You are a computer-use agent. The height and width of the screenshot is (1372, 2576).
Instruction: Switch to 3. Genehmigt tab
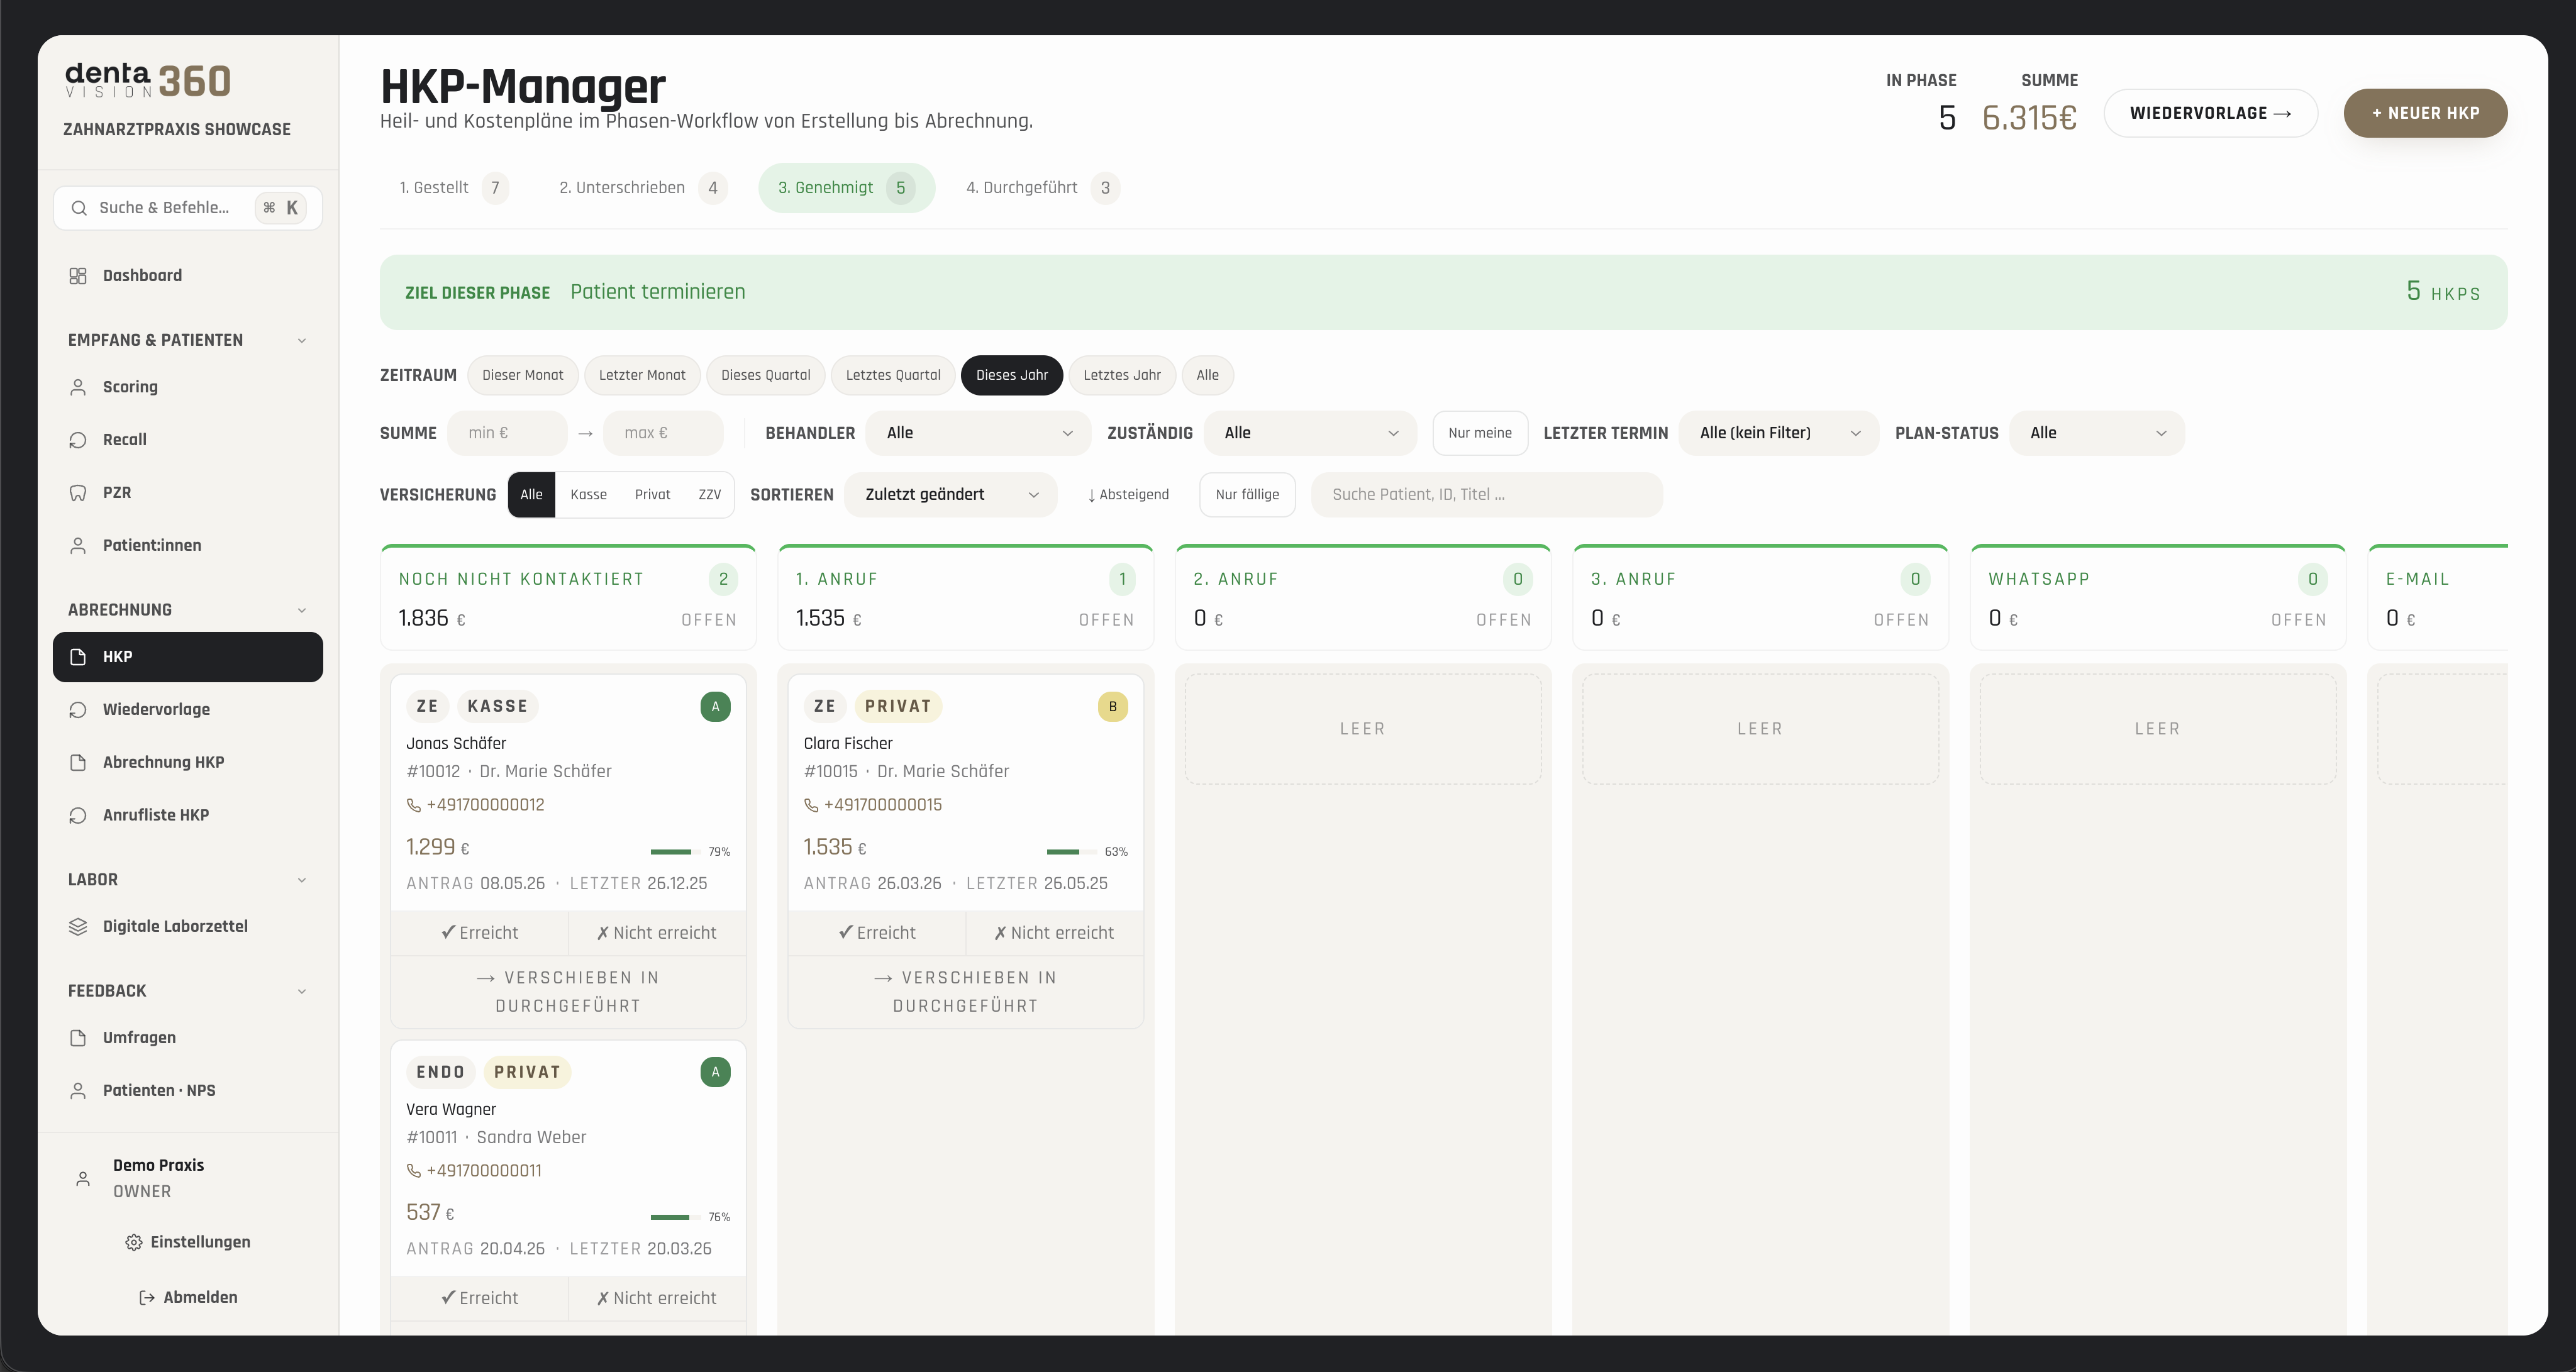click(846, 188)
